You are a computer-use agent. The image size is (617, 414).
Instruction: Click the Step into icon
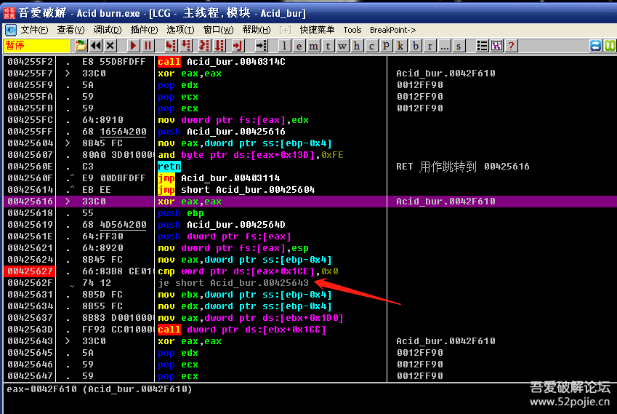click(x=169, y=46)
